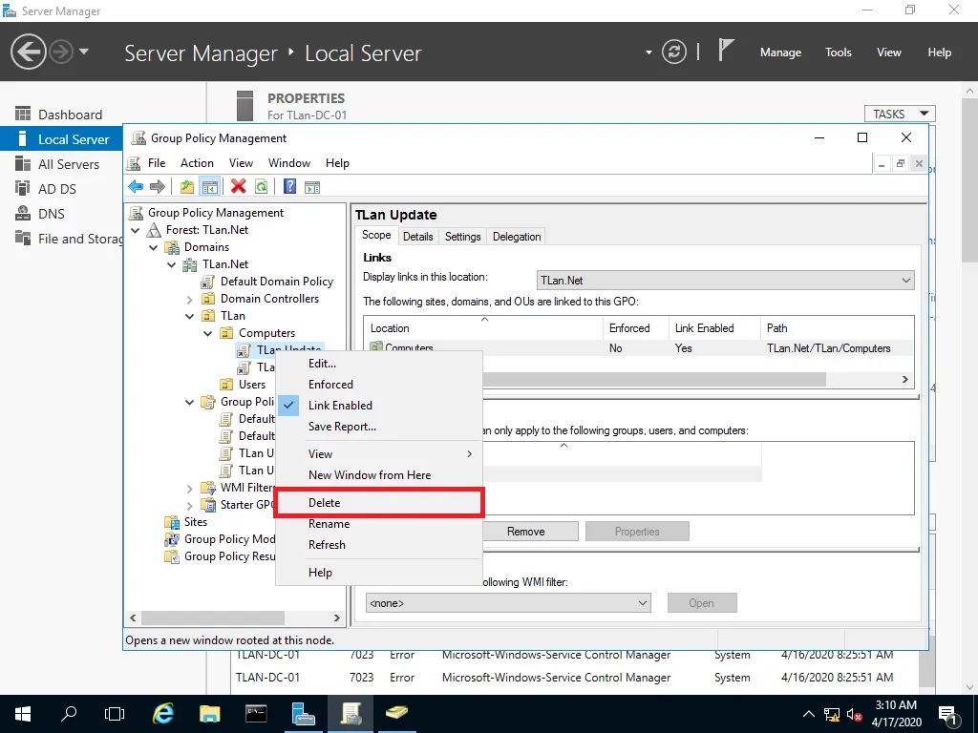Select the Users OU in tree
This screenshot has height=733, width=978.
point(252,386)
